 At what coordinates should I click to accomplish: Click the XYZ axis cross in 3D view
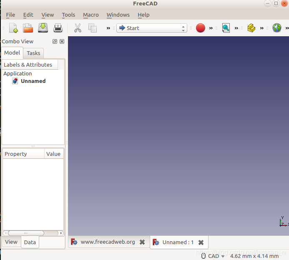coord(284,222)
